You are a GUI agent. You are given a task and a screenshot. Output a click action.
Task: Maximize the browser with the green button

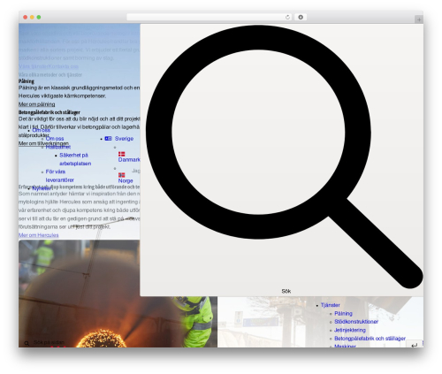tap(39, 17)
